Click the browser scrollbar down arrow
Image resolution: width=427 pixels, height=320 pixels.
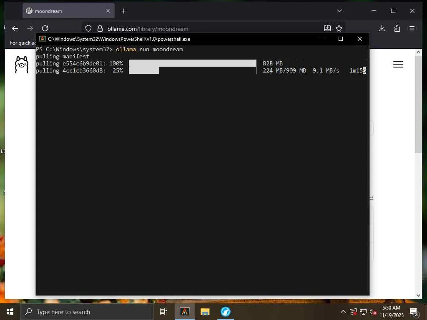(419, 295)
